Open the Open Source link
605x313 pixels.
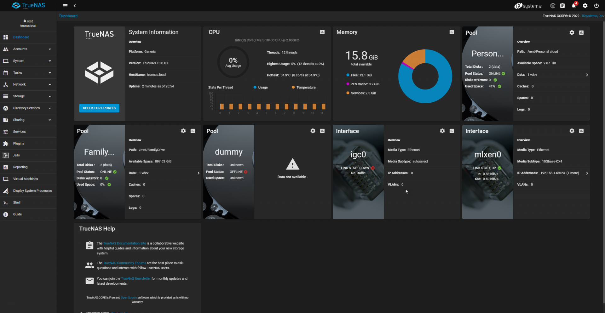click(129, 298)
